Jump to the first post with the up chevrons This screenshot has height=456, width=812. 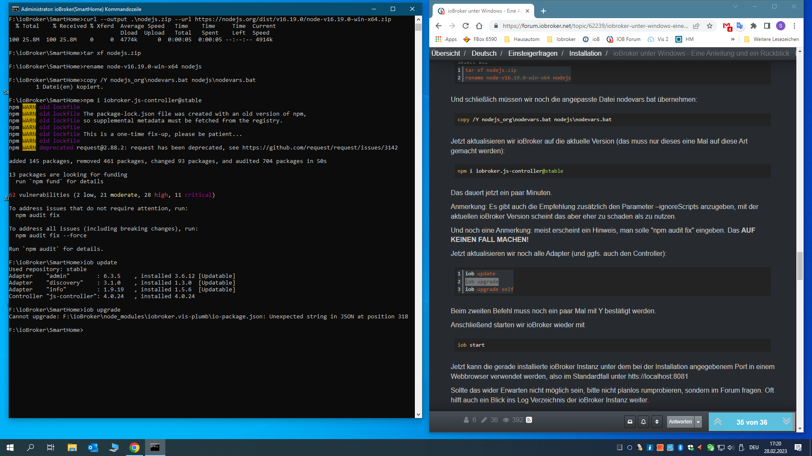(718, 421)
